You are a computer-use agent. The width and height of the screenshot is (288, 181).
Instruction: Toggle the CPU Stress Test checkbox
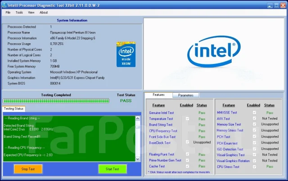[x=254, y=167]
